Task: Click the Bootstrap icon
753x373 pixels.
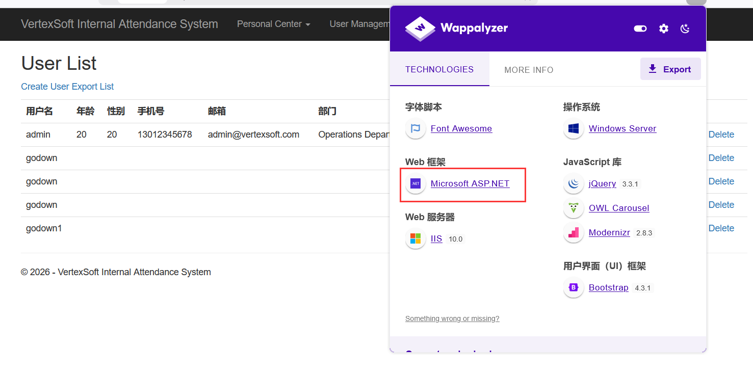Action: click(574, 287)
